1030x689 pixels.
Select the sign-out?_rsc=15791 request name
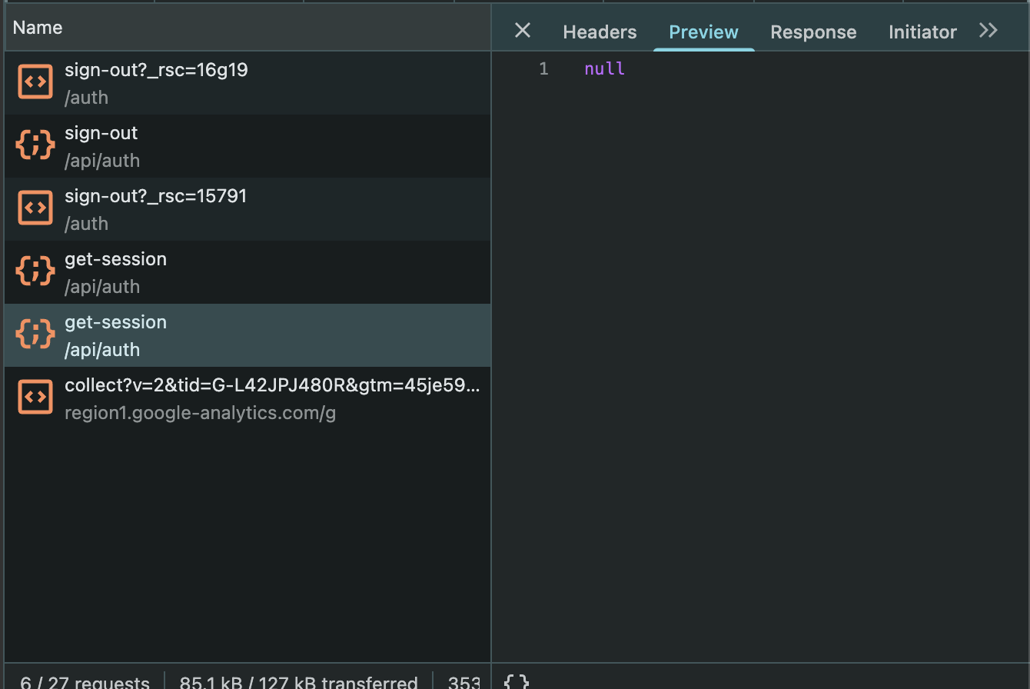[x=156, y=197]
